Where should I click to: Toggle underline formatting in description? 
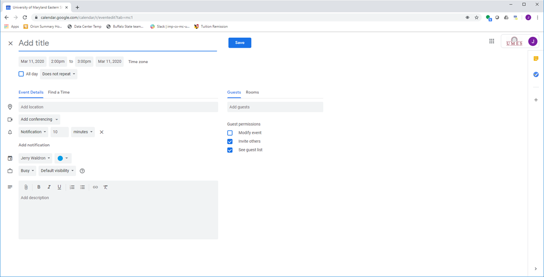59,187
